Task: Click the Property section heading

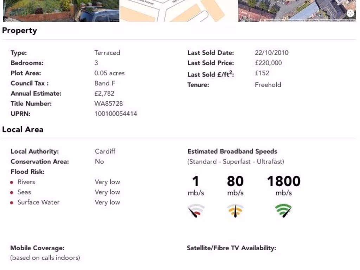Action: (x=19, y=31)
